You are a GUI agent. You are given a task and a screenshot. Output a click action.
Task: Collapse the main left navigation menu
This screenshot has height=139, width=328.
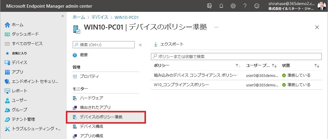click(x=62, y=16)
